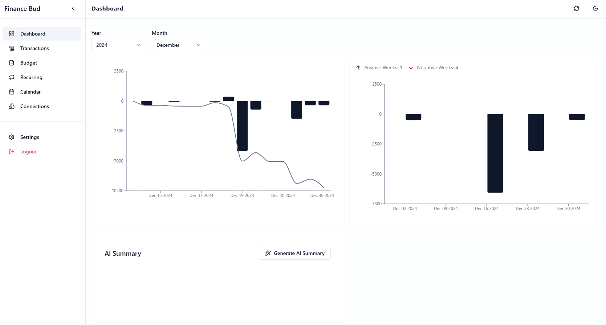This screenshot has height=325, width=606.
Task: Open the Budget menu item
Action: pos(42,63)
